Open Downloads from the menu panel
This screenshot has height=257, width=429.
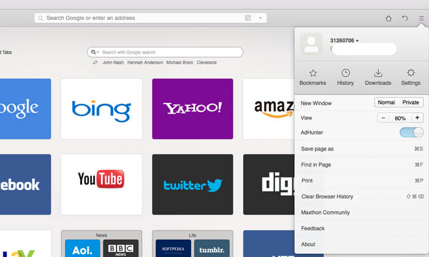pyautogui.click(x=378, y=78)
